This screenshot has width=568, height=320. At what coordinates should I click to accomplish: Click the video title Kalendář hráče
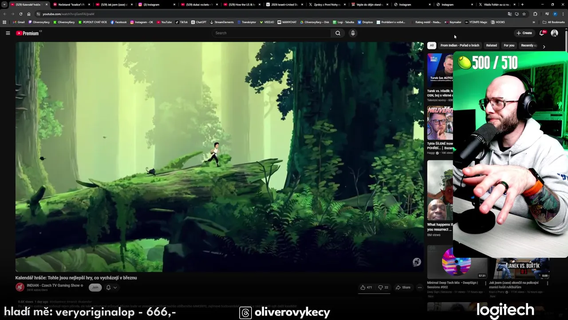tap(76, 278)
